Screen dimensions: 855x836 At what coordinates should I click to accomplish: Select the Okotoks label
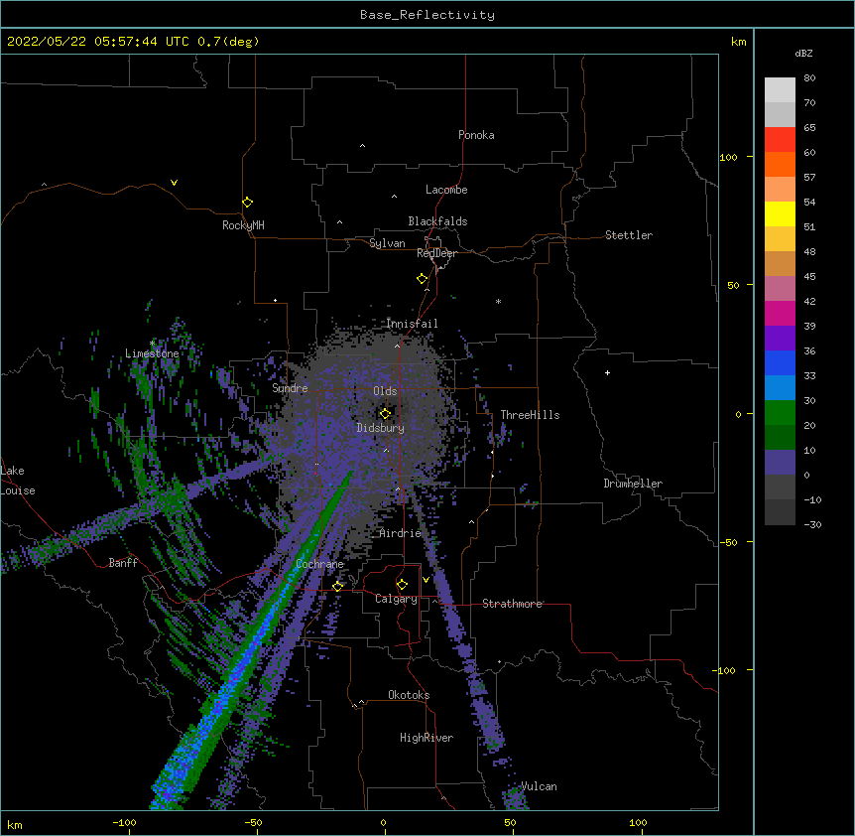tap(409, 695)
